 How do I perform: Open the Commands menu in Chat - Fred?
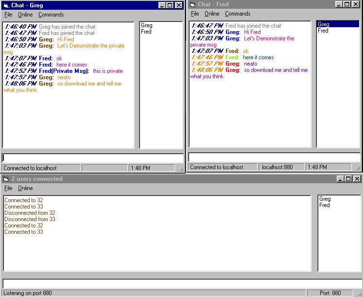(x=238, y=14)
